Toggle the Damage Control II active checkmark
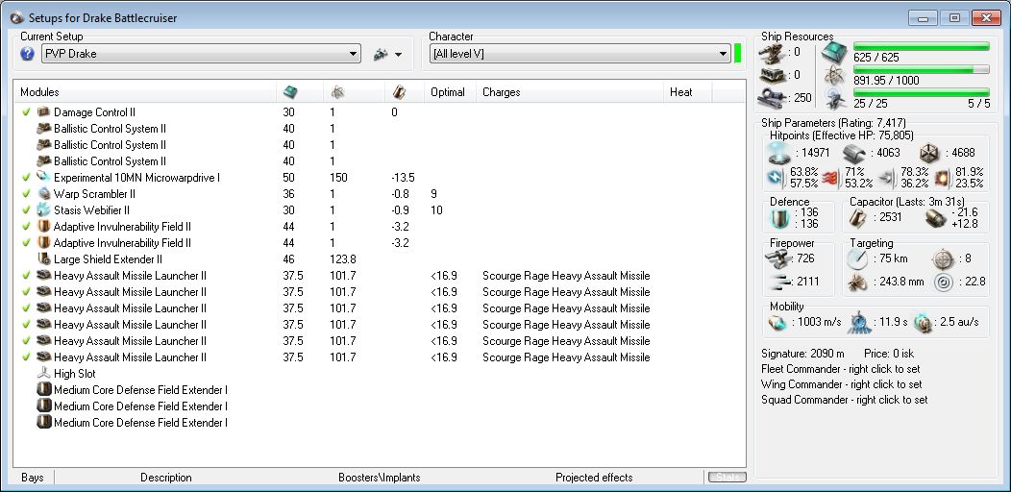Screen dimensions: 1011x492 (x=27, y=112)
